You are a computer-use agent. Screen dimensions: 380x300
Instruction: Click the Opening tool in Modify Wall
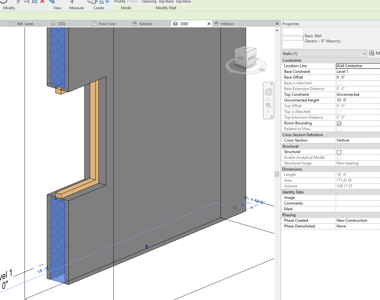(x=149, y=2)
